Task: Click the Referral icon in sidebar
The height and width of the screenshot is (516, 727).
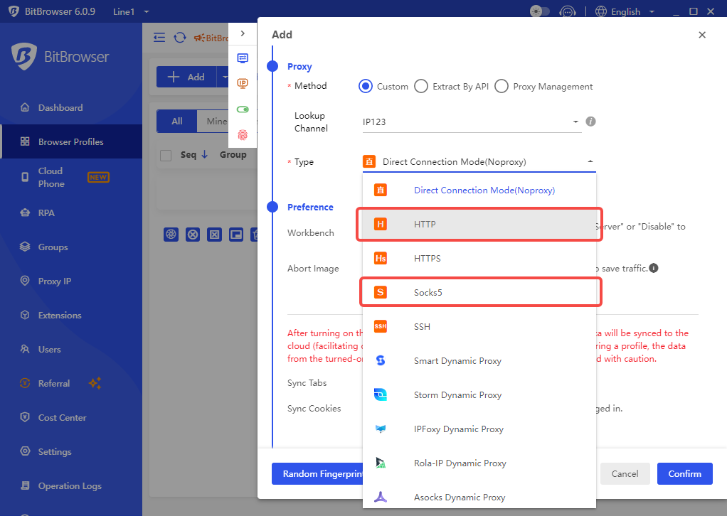Action: tap(25, 383)
